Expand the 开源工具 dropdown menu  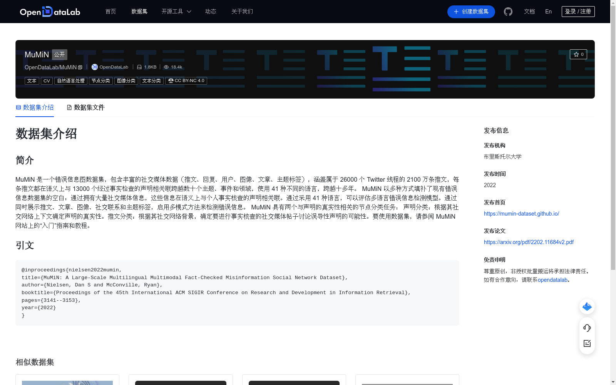pos(176,12)
